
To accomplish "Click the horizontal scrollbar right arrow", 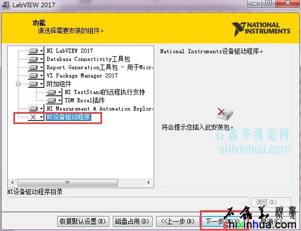I will tap(148, 182).
